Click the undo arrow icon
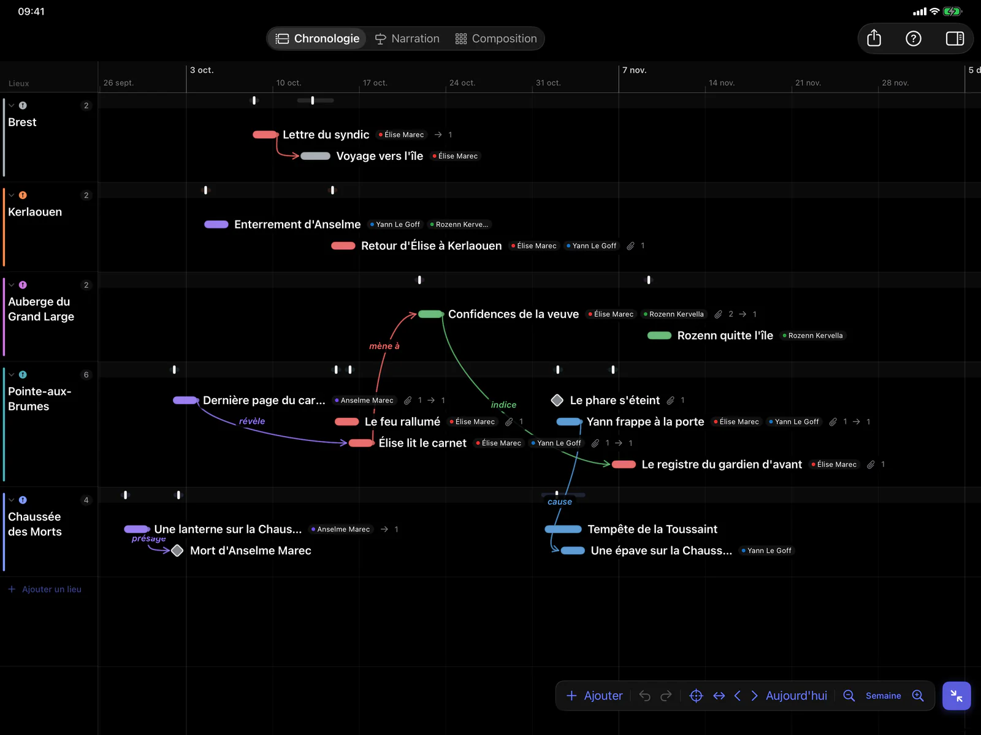Screen dimensions: 981x735 coord(644,696)
